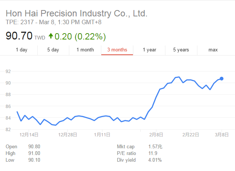The width and height of the screenshot is (235, 171).
Task: Click the 12月14日 date axis label
Action: click(28, 134)
